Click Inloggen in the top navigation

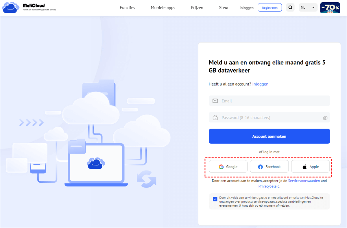click(247, 8)
